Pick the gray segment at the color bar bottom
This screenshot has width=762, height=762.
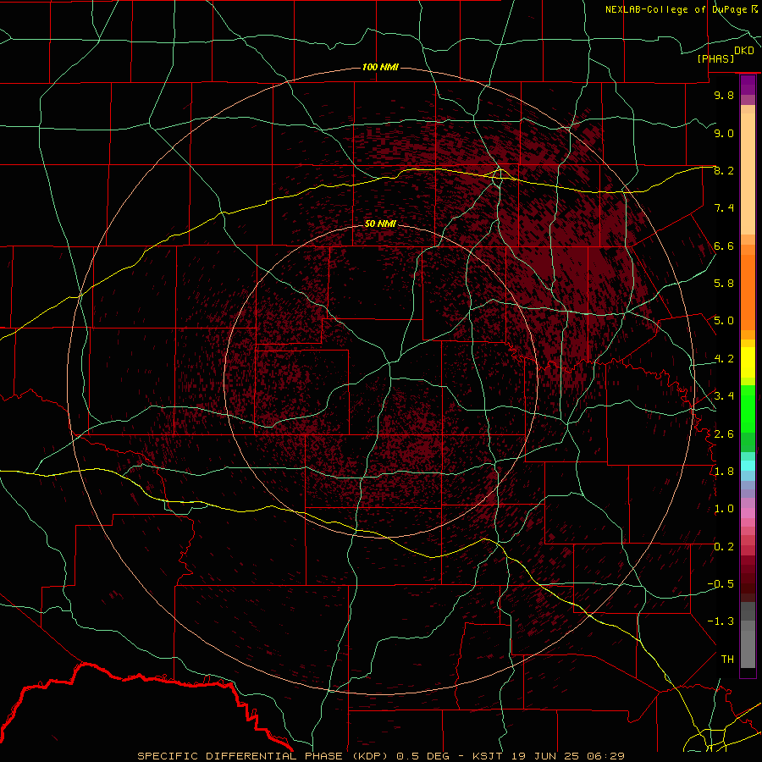748,646
